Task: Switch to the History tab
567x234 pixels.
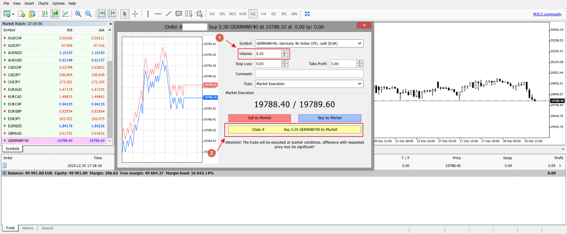Action: [28, 228]
